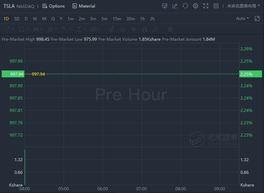Delete drawings with the trash icon
This screenshot has height=193, width=264.
(x=170, y=29)
